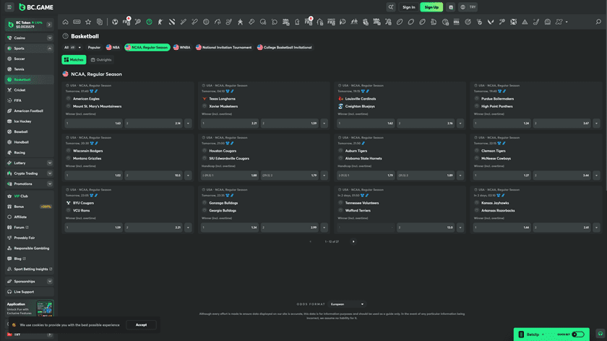
Task: Open Cricket in the sidebar
Action: click(x=29, y=90)
